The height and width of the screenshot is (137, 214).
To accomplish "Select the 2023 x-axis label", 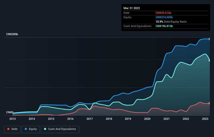I will (x=205, y=119).
